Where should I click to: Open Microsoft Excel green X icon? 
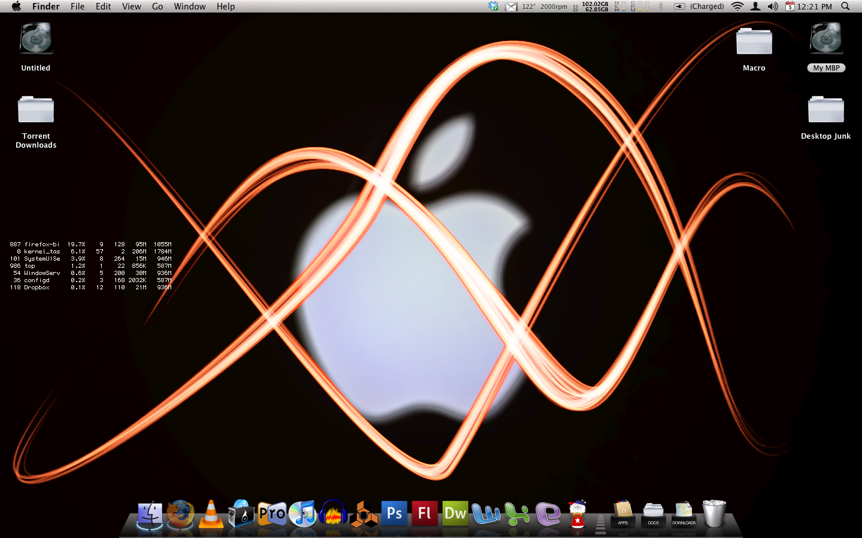[517, 514]
